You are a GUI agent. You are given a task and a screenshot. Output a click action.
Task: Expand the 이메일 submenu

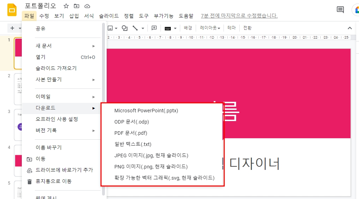point(61,97)
